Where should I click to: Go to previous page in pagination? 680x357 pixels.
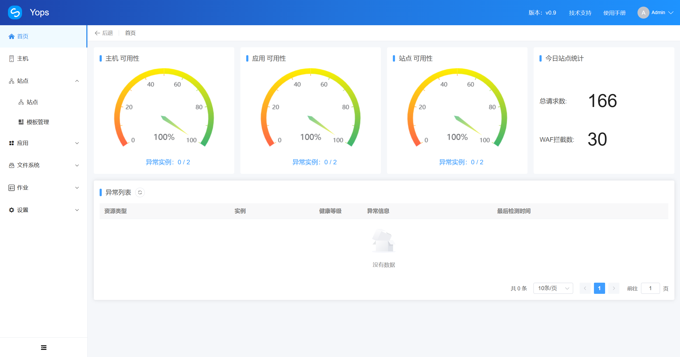coord(585,288)
